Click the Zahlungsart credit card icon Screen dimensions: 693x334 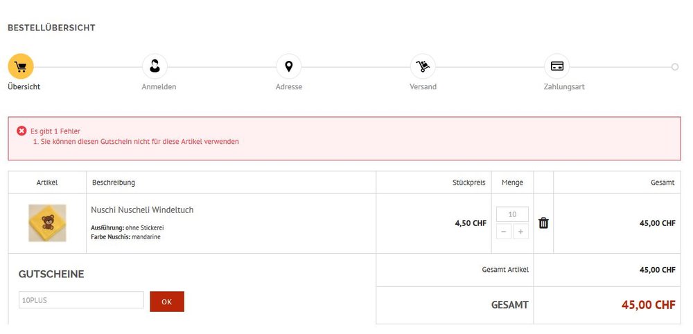(x=556, y=66)
